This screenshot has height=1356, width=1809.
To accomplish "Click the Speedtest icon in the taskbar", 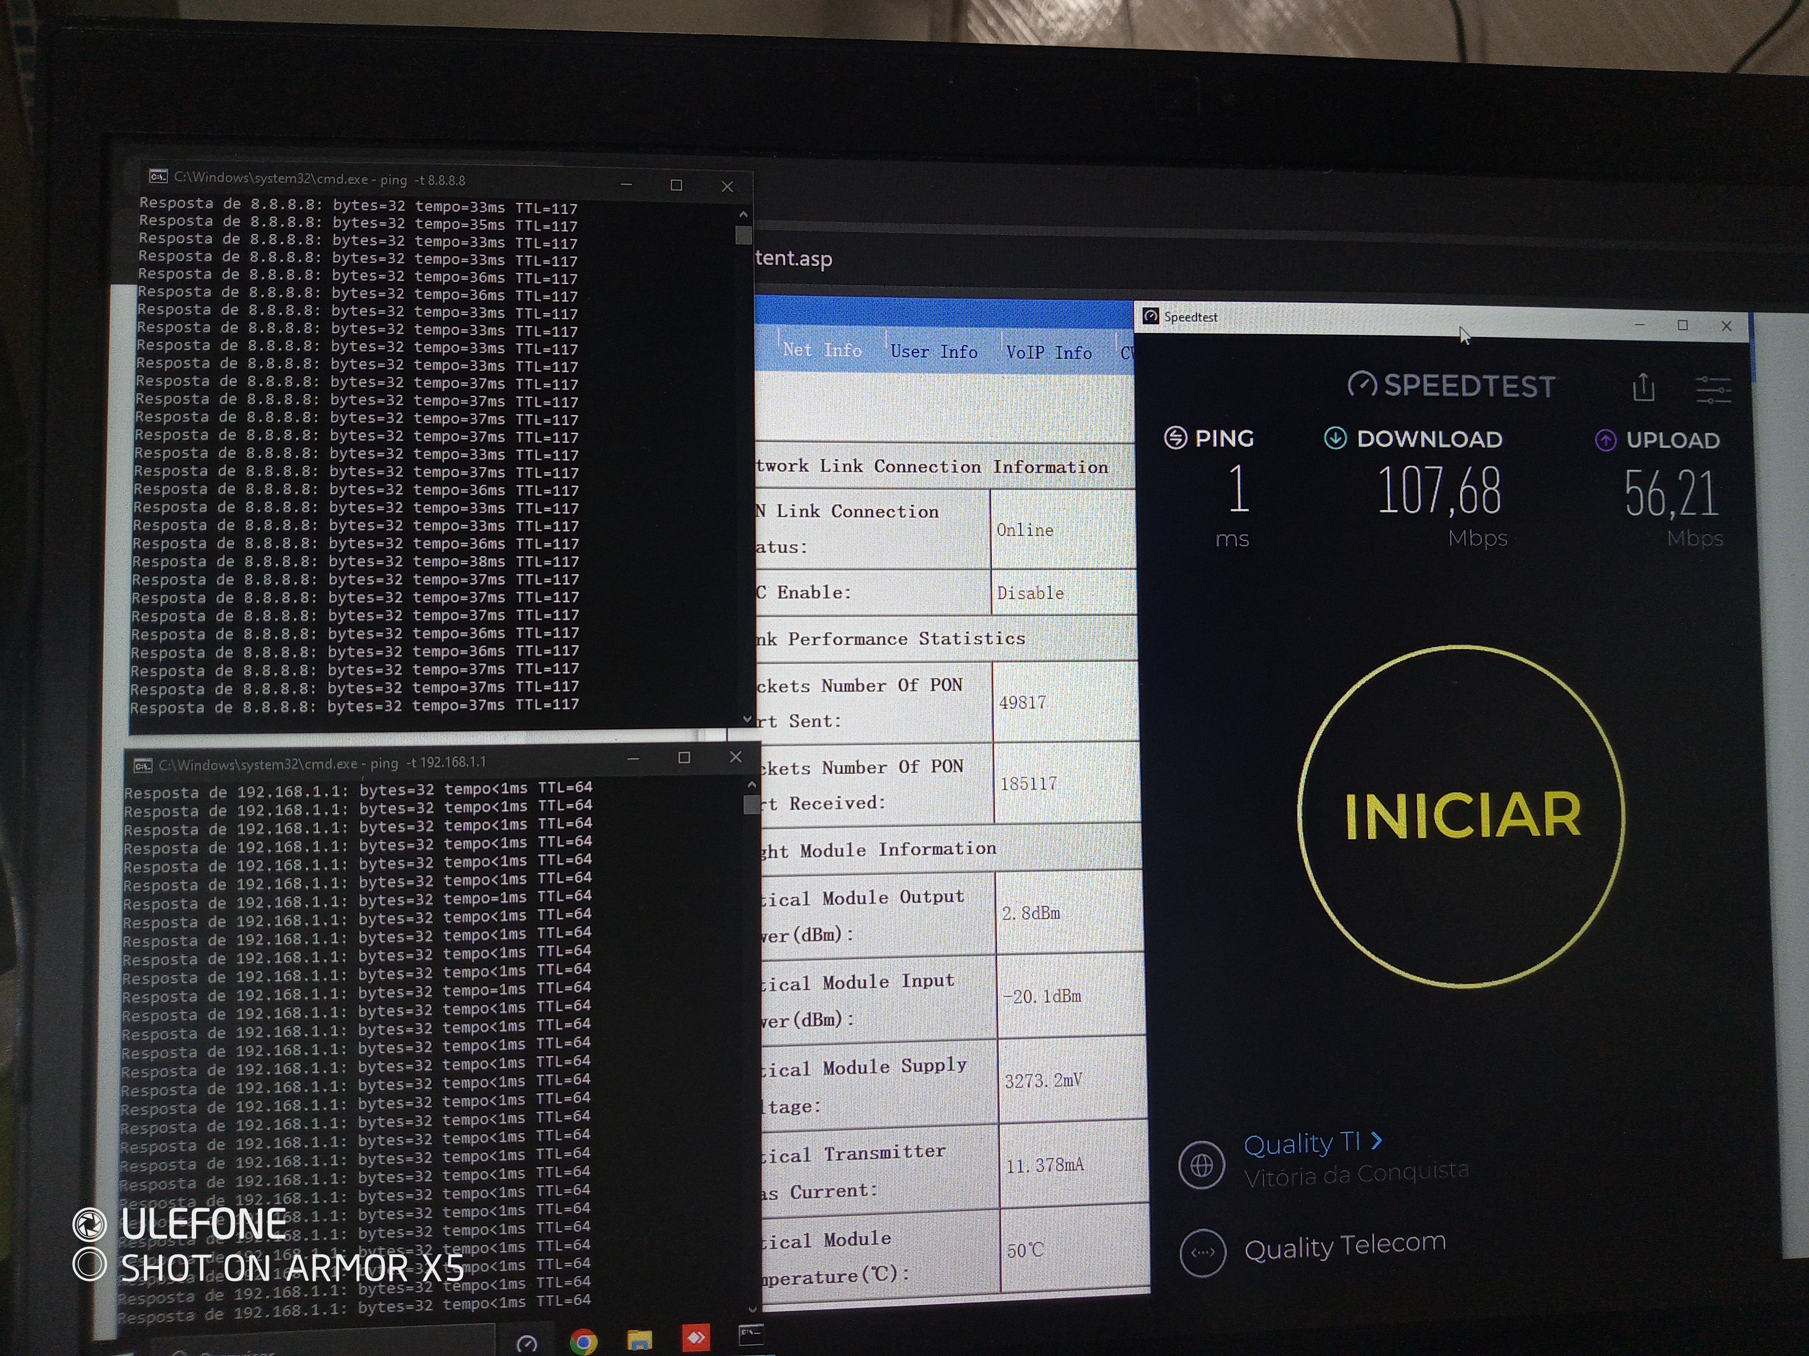I will click(527, 1343).
